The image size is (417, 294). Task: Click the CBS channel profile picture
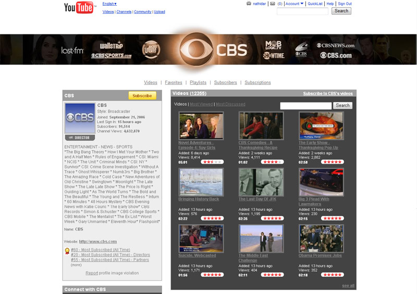click(80, 118)
